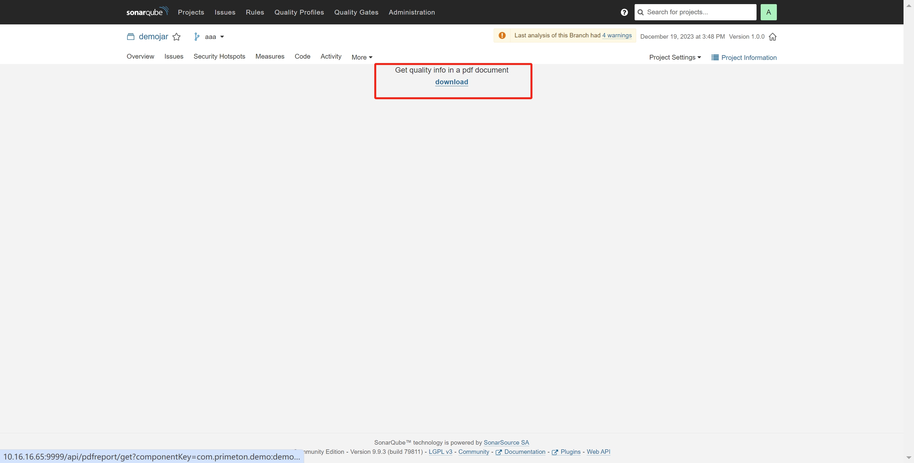Image resolution: width=914 pixels, height=463 pixels.
Task: Click the orange warning alert icon
Action: tap(502, 35)
